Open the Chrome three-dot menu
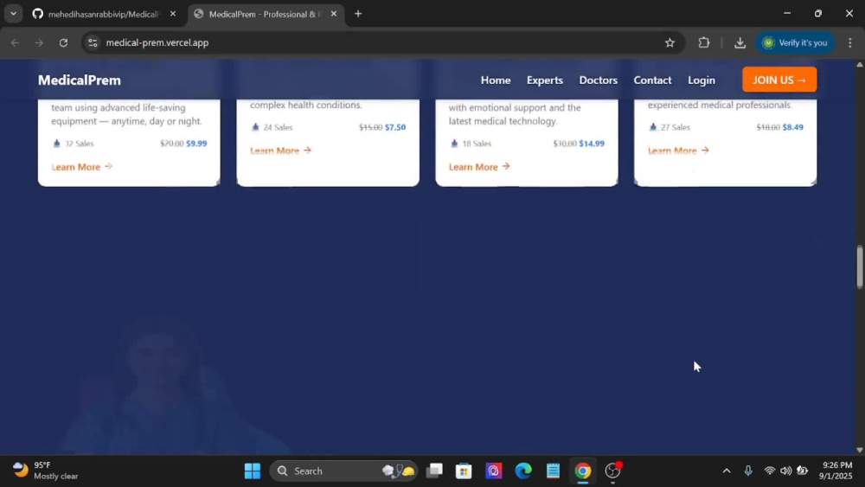The image size is (865, 487). 850,42
